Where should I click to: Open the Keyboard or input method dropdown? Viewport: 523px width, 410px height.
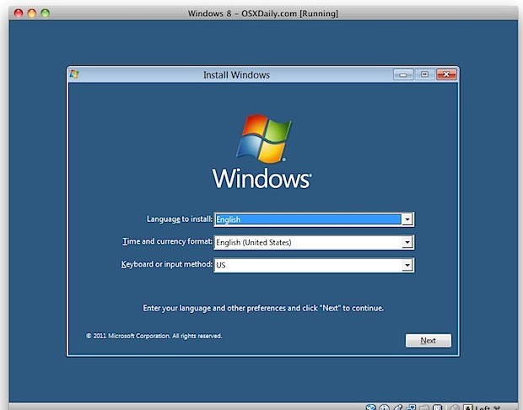(x=407, y=265)
